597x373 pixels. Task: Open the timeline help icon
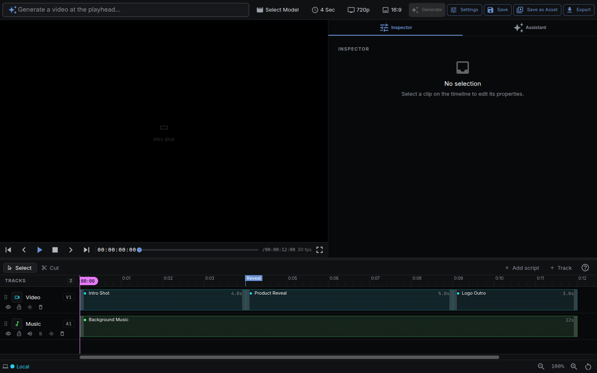585,268
